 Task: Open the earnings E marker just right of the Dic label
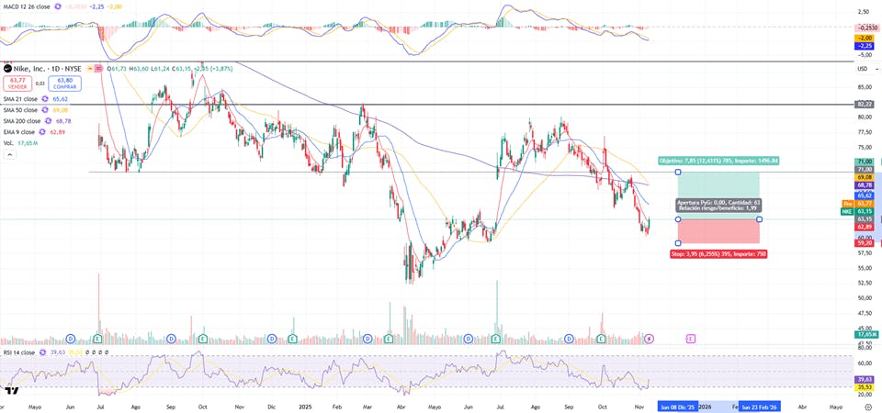coord(292,339)
